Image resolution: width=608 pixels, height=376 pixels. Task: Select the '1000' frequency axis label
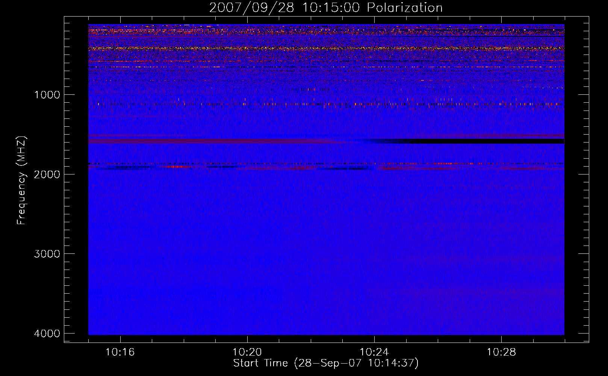(x=47, y=95)
